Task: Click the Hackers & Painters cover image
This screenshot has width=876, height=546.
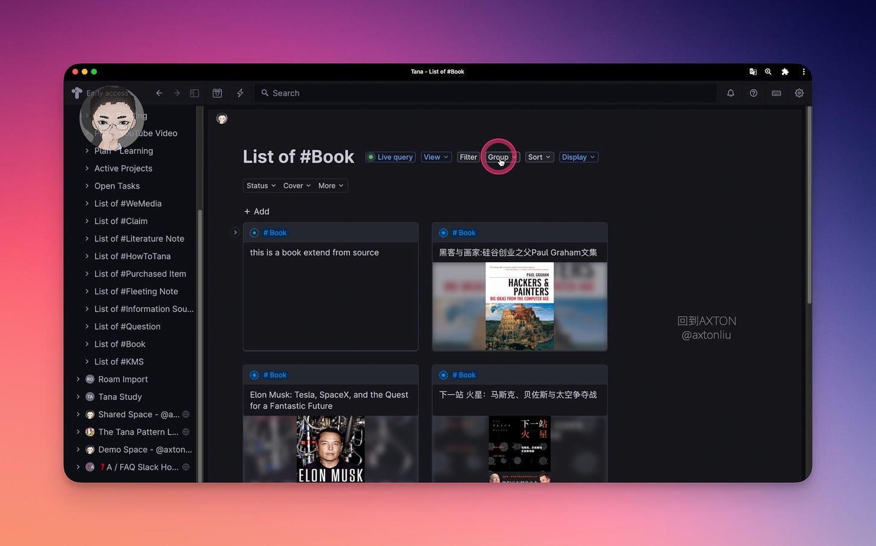Action: click(520, 307)
